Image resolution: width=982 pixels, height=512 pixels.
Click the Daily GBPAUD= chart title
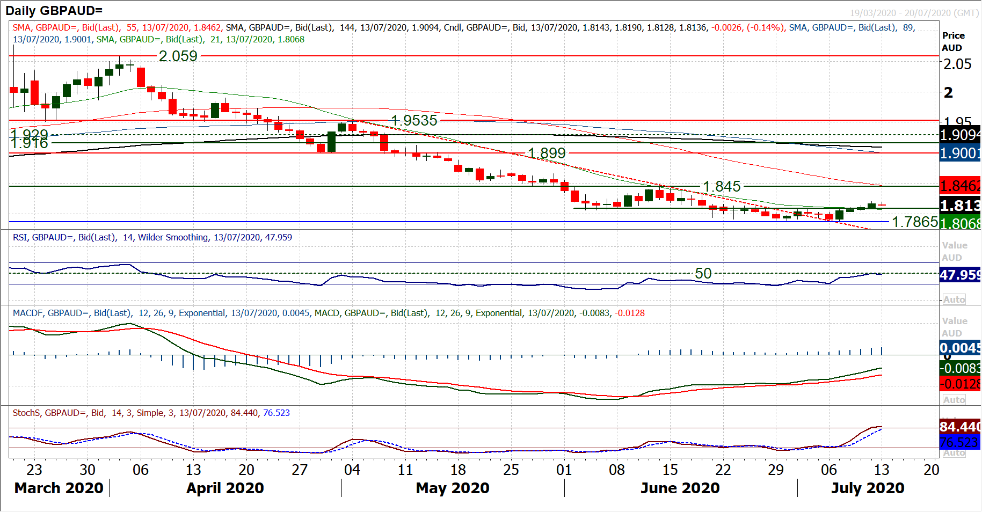click(54, 10)
